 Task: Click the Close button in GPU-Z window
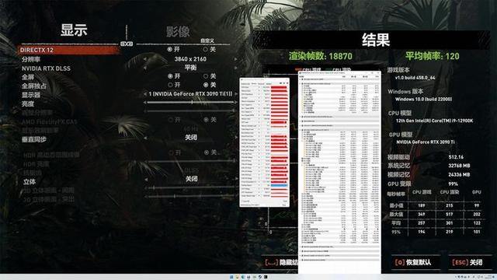[x=284, y=205]
